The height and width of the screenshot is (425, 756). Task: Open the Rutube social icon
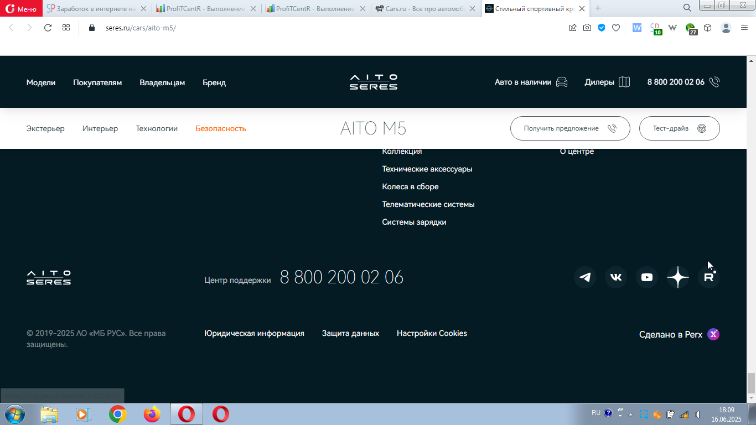[709, 277]
